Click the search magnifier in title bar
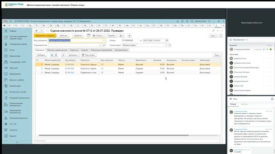This screenshot has height=154, width=275. (x=192, y=21)
